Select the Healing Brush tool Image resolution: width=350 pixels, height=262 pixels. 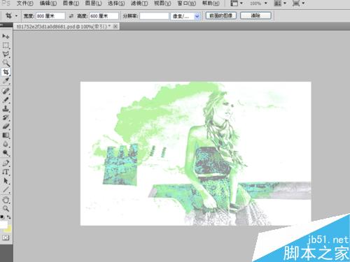[6, 91]
